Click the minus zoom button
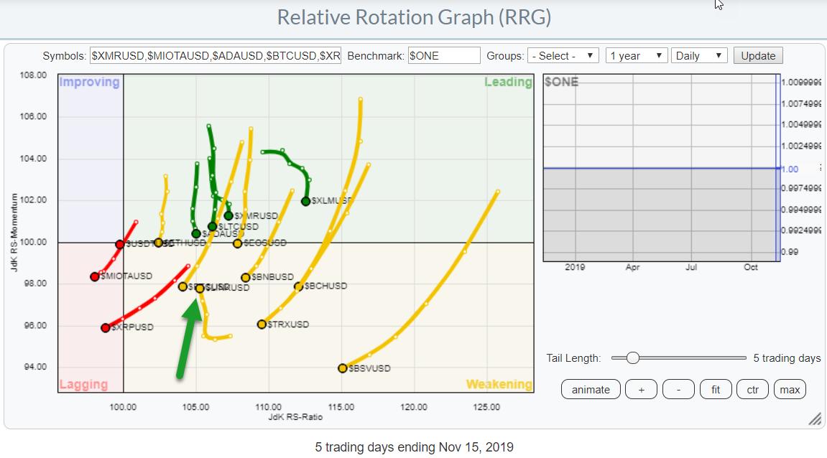The height and width of the screenshot is (458, 827). click(679, 390)
